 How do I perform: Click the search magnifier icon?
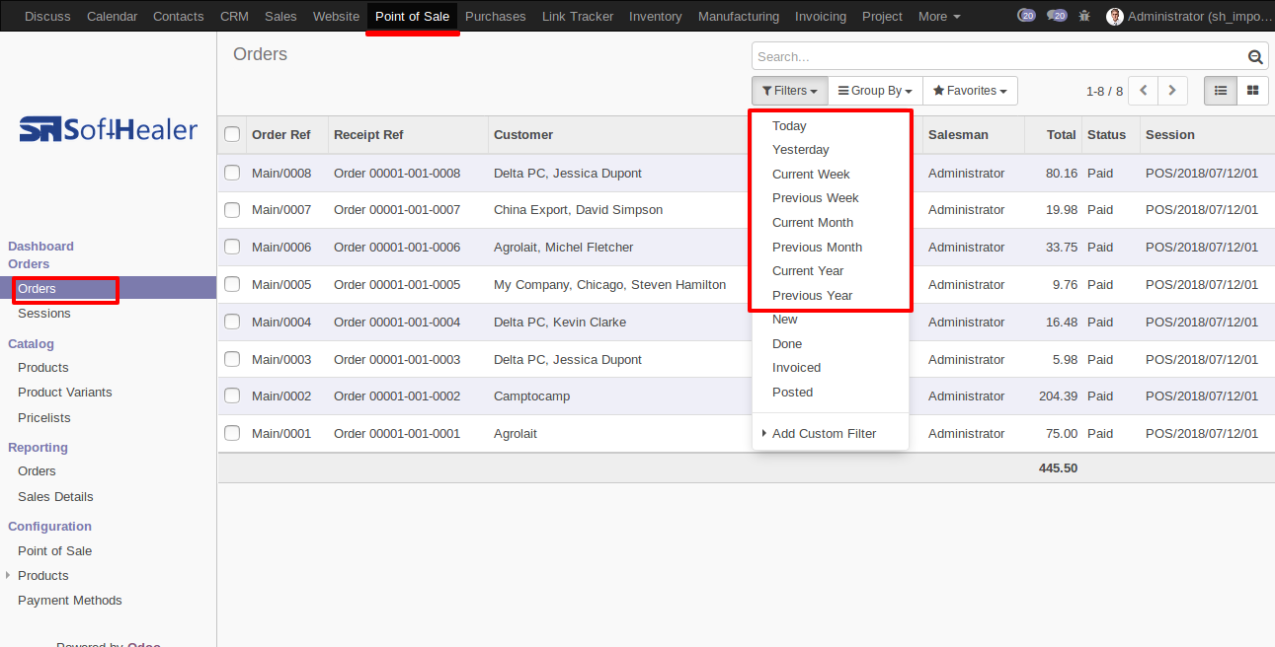pyautogui.click(x=1255, y=57)
